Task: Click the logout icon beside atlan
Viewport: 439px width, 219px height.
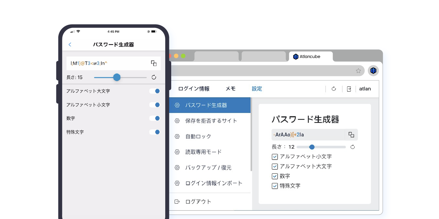Action: point(349,89)
